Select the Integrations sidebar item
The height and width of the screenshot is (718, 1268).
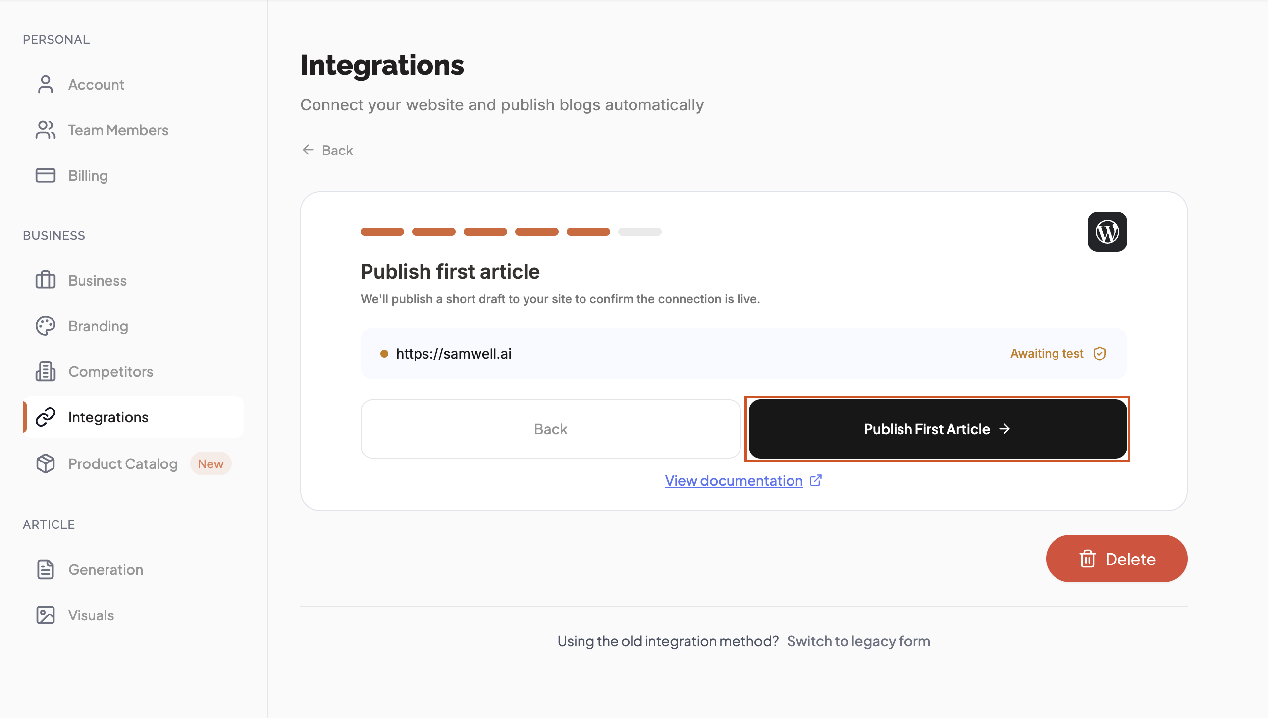pyautogui.click(x=133, y=417)
